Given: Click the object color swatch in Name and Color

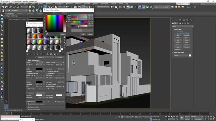Looking at the screenshot, I should 190,55.
